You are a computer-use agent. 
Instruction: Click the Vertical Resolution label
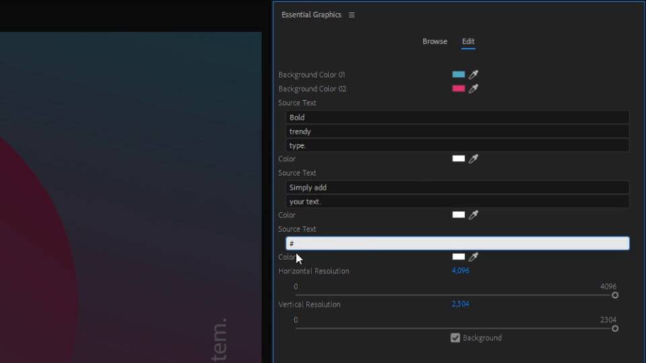(x=310, y=304)
